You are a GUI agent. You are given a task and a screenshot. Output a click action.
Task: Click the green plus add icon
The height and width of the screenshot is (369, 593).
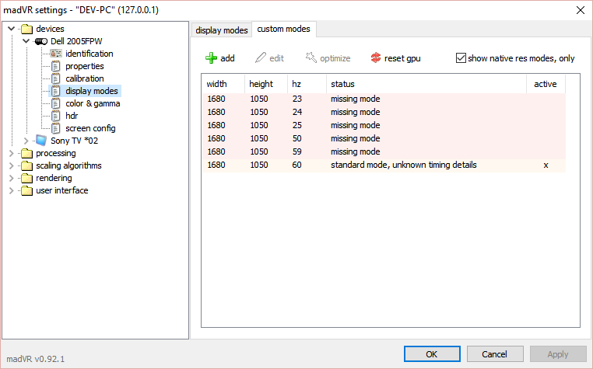pyautogui.click(x=211, y=58)
